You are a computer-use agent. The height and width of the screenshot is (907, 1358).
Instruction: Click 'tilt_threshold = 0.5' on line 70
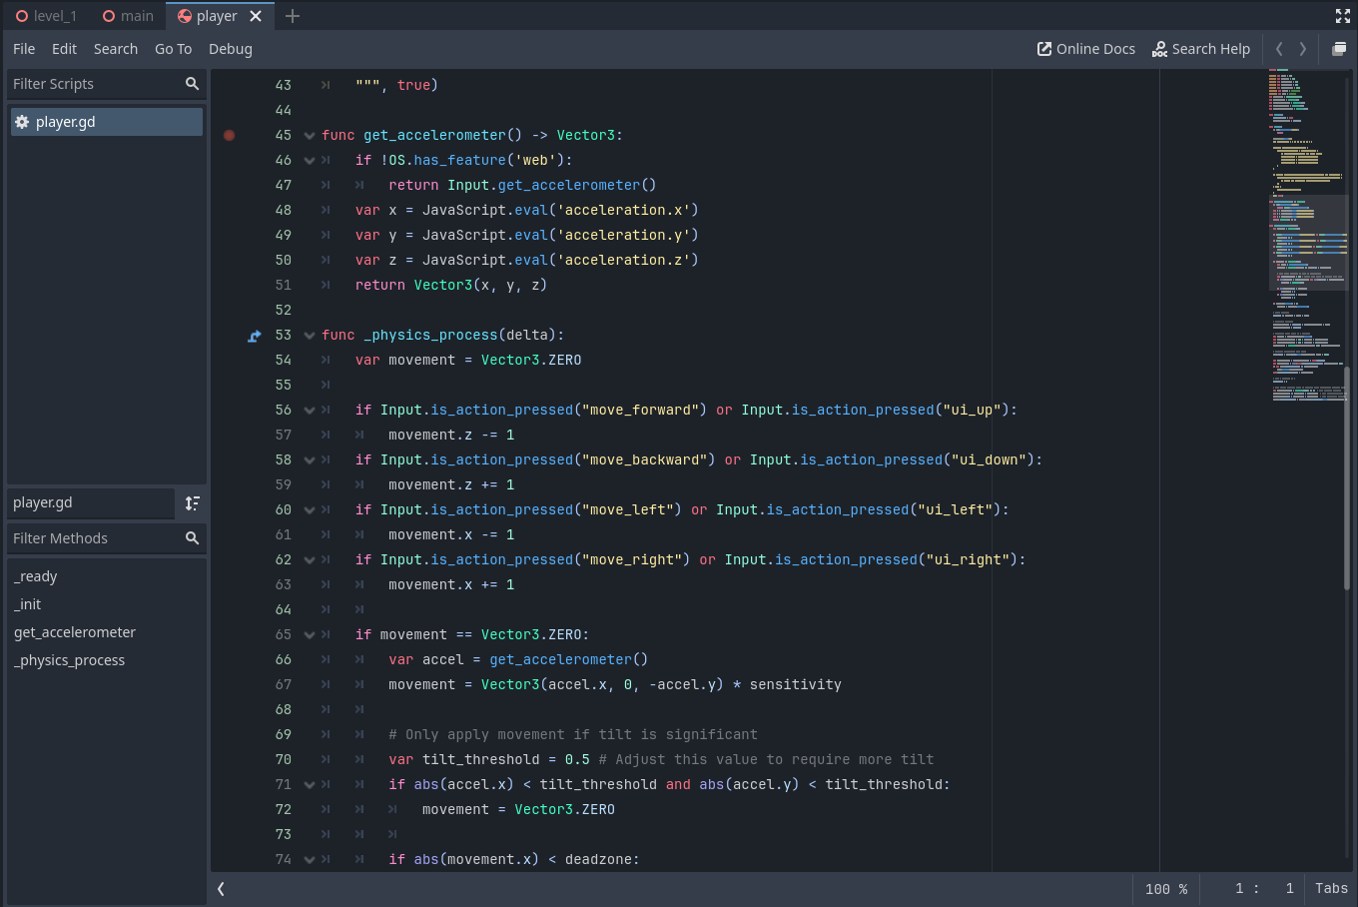(x=506, y=759)
